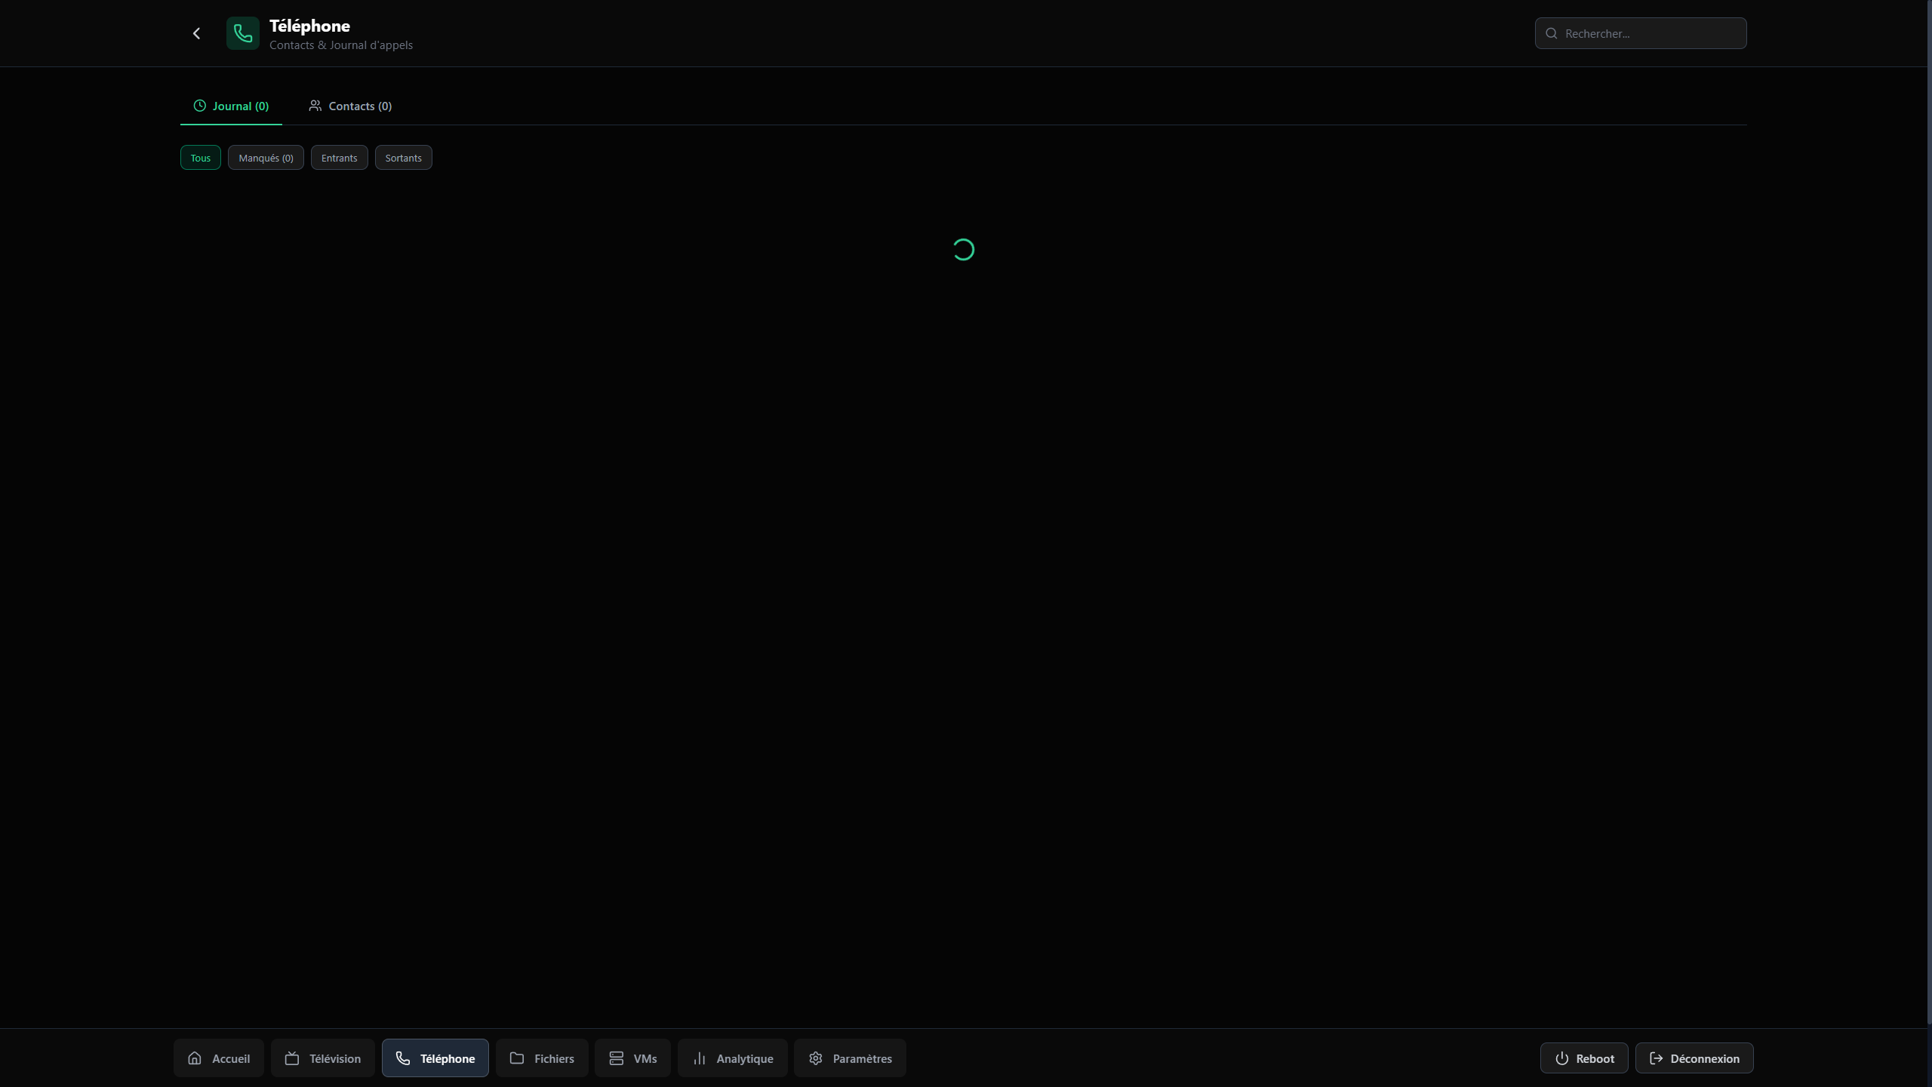This screenshot has height=1087, width=1932.
Task: Open the Contacts (0) tab
Action: pyautogui.click(x=350, y=106)
